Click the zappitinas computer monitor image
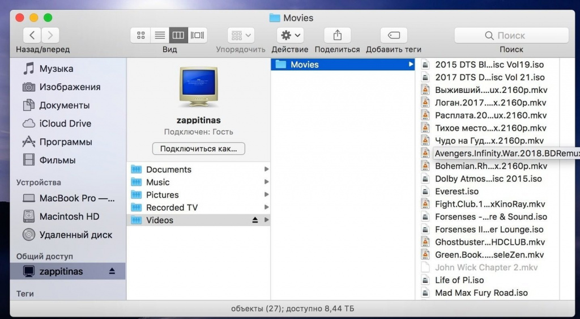 point(199,87)
